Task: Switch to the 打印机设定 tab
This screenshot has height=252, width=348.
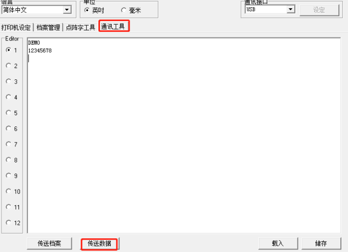Action: pos(16,28)
